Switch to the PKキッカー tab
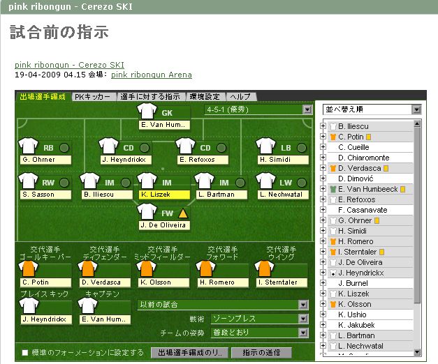Viewport: 438px width, 364px height. coord(92,97)
